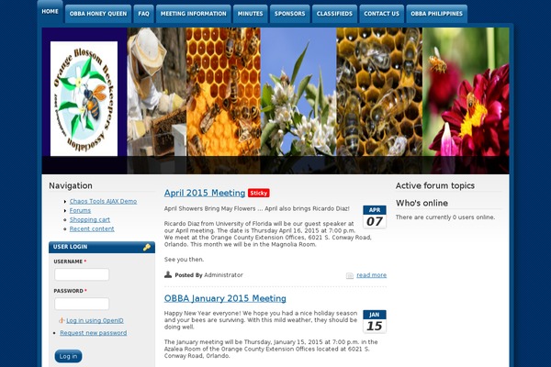The width and height of the screenshot is (551, 367).
Task: Open Meeting Information tab
Action: 193,14
